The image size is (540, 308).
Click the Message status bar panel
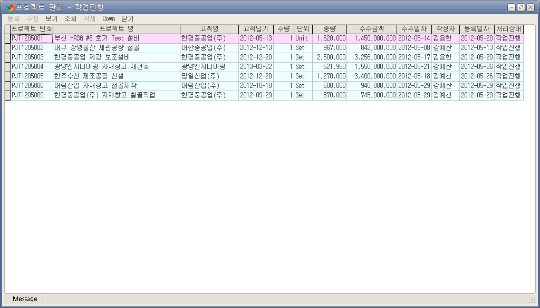[25, 299]
